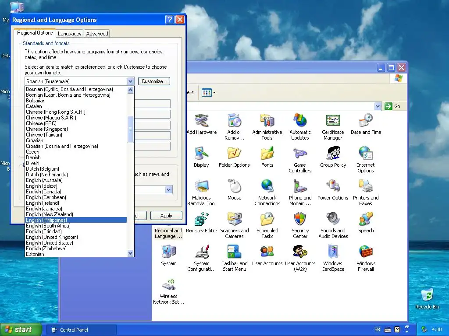Open the Control Panel address bar dropdown
Screen dimensions: 449x336
tap(378, 106)
